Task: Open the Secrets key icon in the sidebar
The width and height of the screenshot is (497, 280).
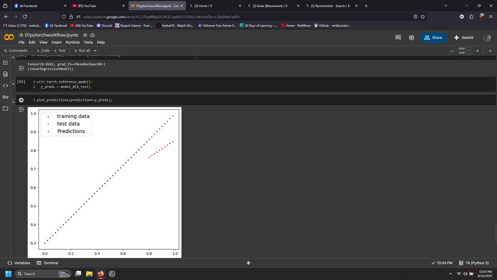Action: click(x=5, y=97)
